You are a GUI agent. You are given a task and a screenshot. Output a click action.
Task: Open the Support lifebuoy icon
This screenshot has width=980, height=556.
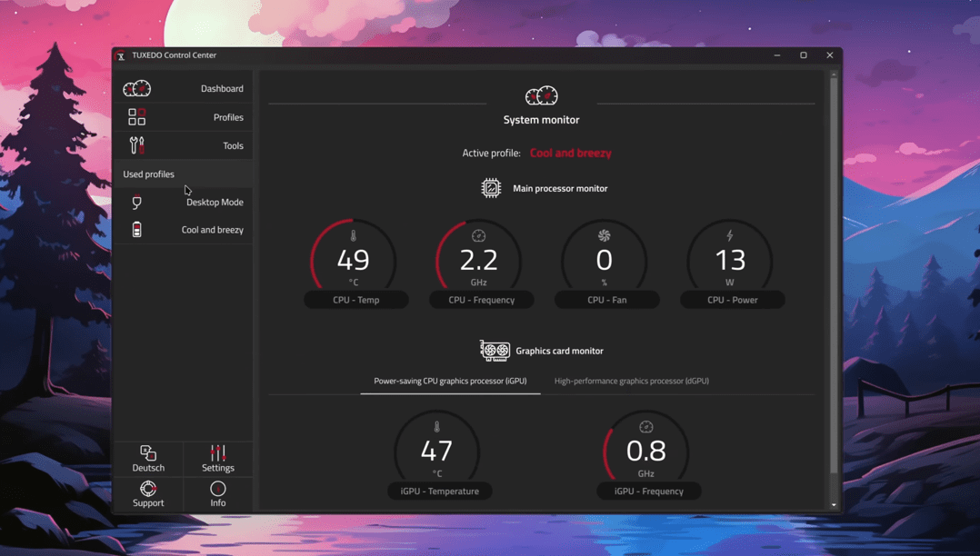coord(148,489)
